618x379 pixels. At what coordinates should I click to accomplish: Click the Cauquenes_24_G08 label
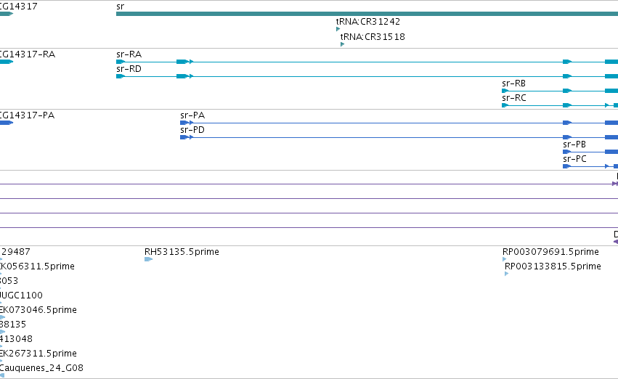click(41, 368)
